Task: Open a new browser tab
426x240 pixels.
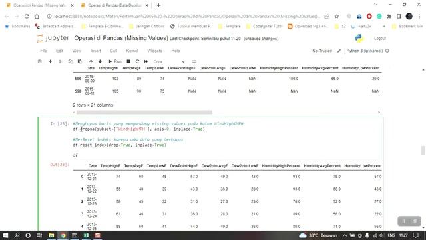Action: tap(158, 5)
